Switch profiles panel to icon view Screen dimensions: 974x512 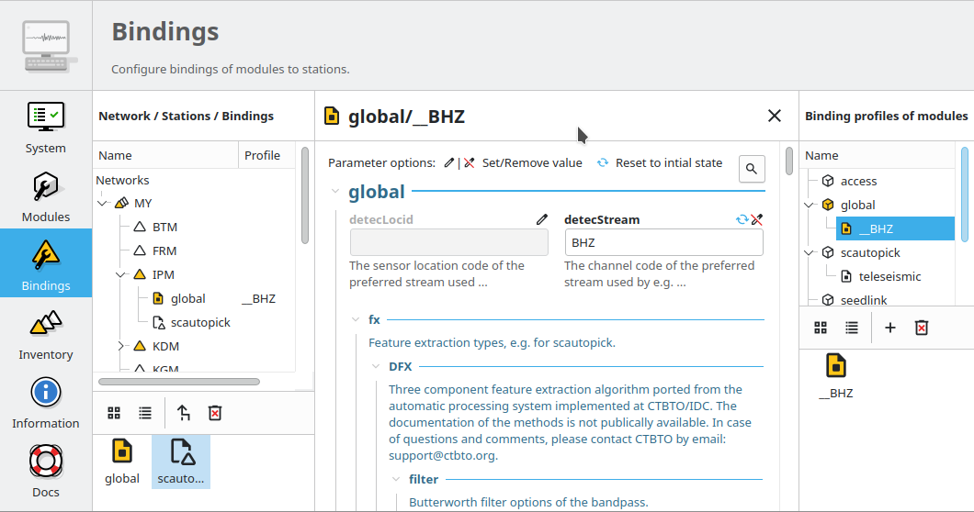coord(821,328)
